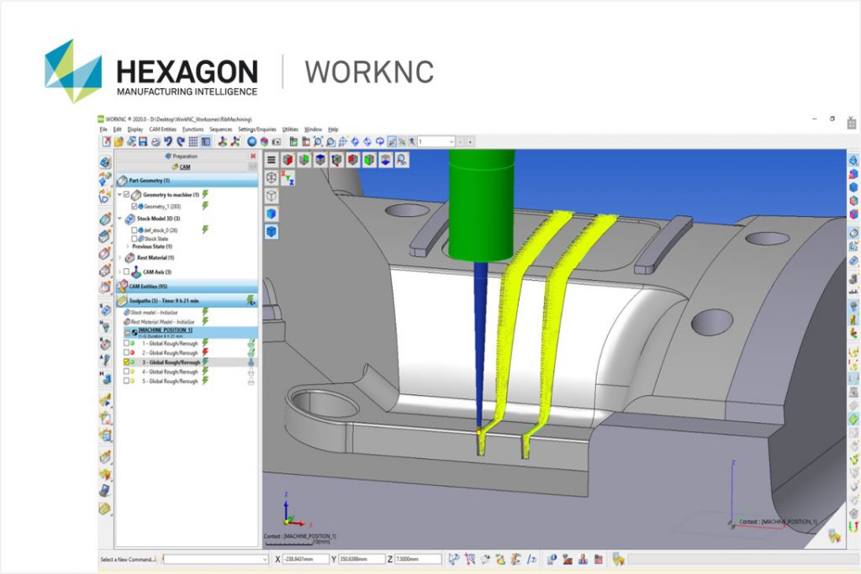Click the multicolor cube render icon
Viewport: 861px width, 574px height.
click(264, 141)
